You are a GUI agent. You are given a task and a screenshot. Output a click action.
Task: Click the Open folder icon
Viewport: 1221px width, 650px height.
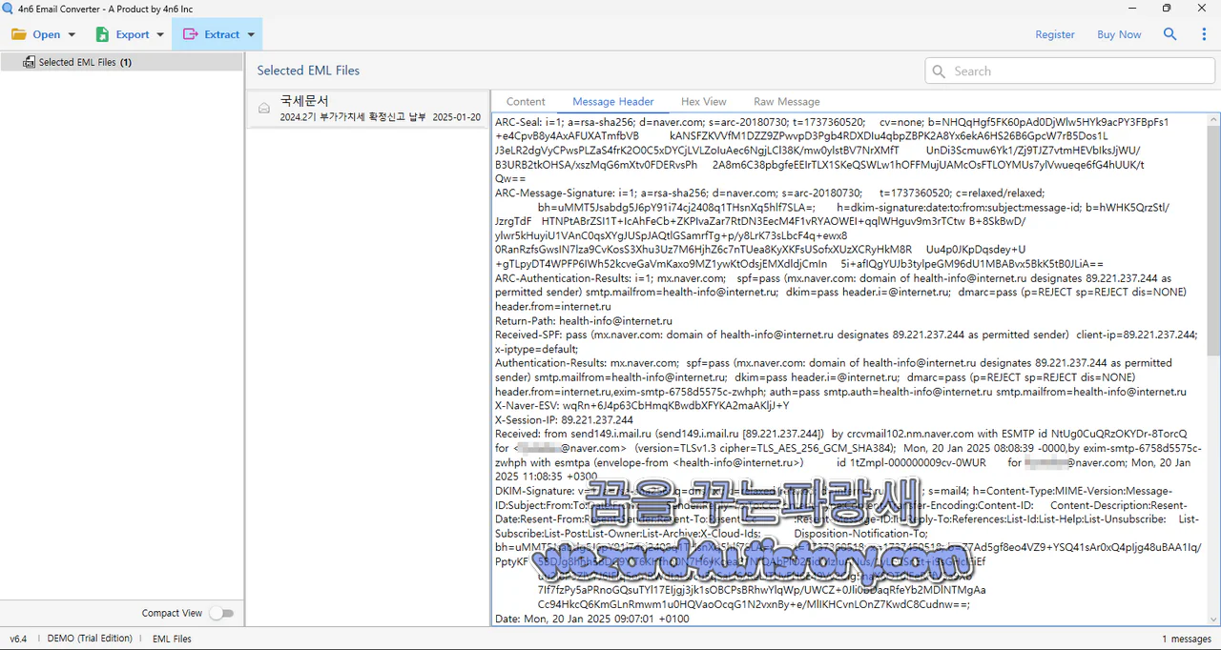point(19,34)
